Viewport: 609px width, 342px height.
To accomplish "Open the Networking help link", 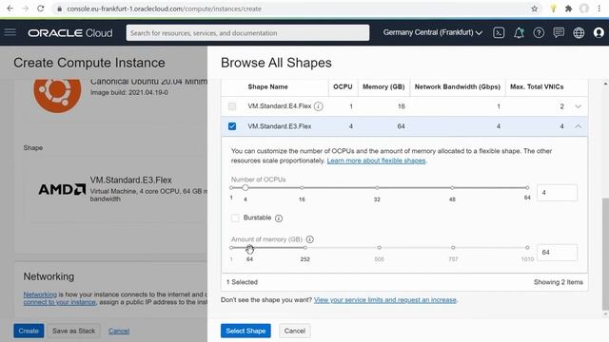I will pos(40,294).
